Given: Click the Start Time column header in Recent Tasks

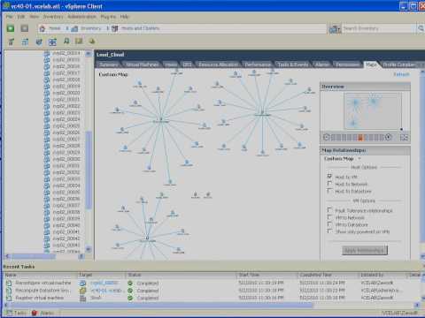Looking at the screenshot, I should click(267, 275).
